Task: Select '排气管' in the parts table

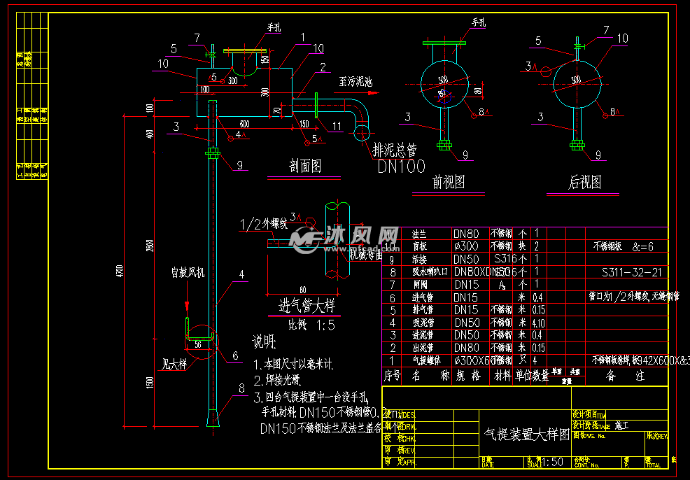Action: pyautogui.click(x=423, y=310)
